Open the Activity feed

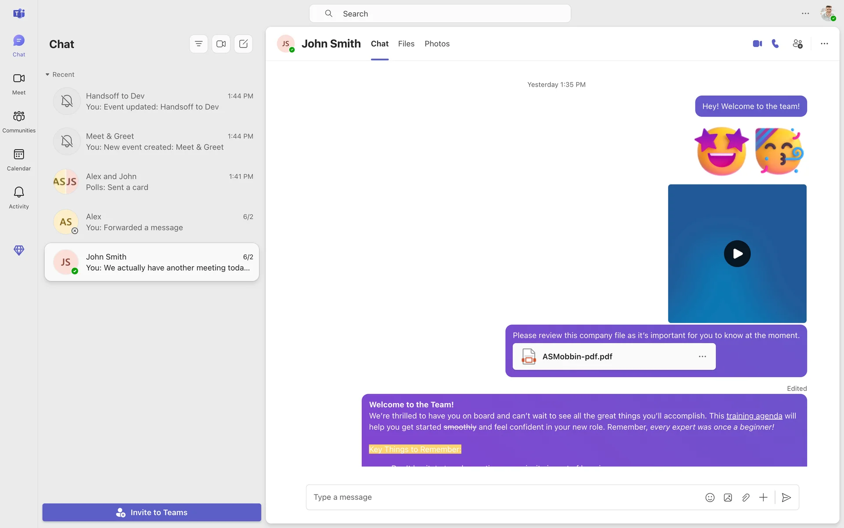[x=18, y=197]
